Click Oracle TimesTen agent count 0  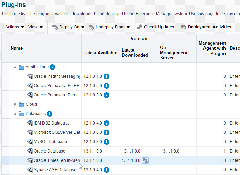click(x=224, y=160)
